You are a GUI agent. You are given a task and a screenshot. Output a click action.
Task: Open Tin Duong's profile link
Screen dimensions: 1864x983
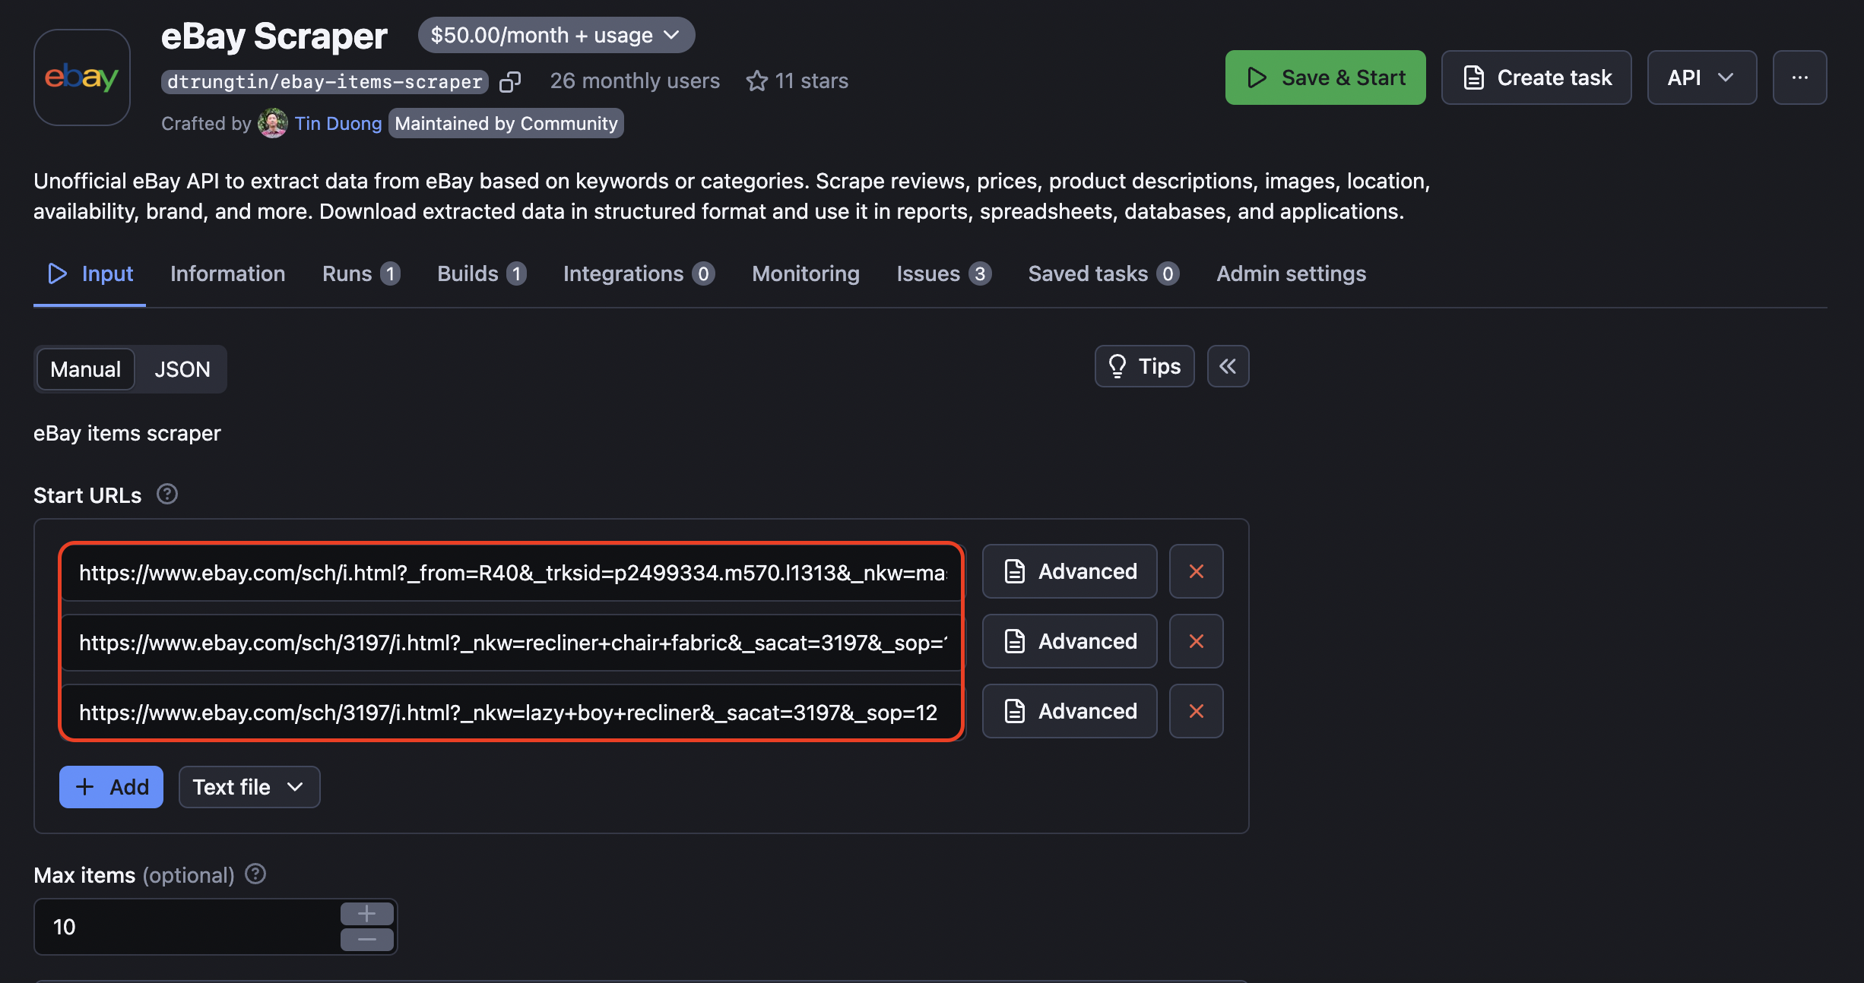(338, 123)
